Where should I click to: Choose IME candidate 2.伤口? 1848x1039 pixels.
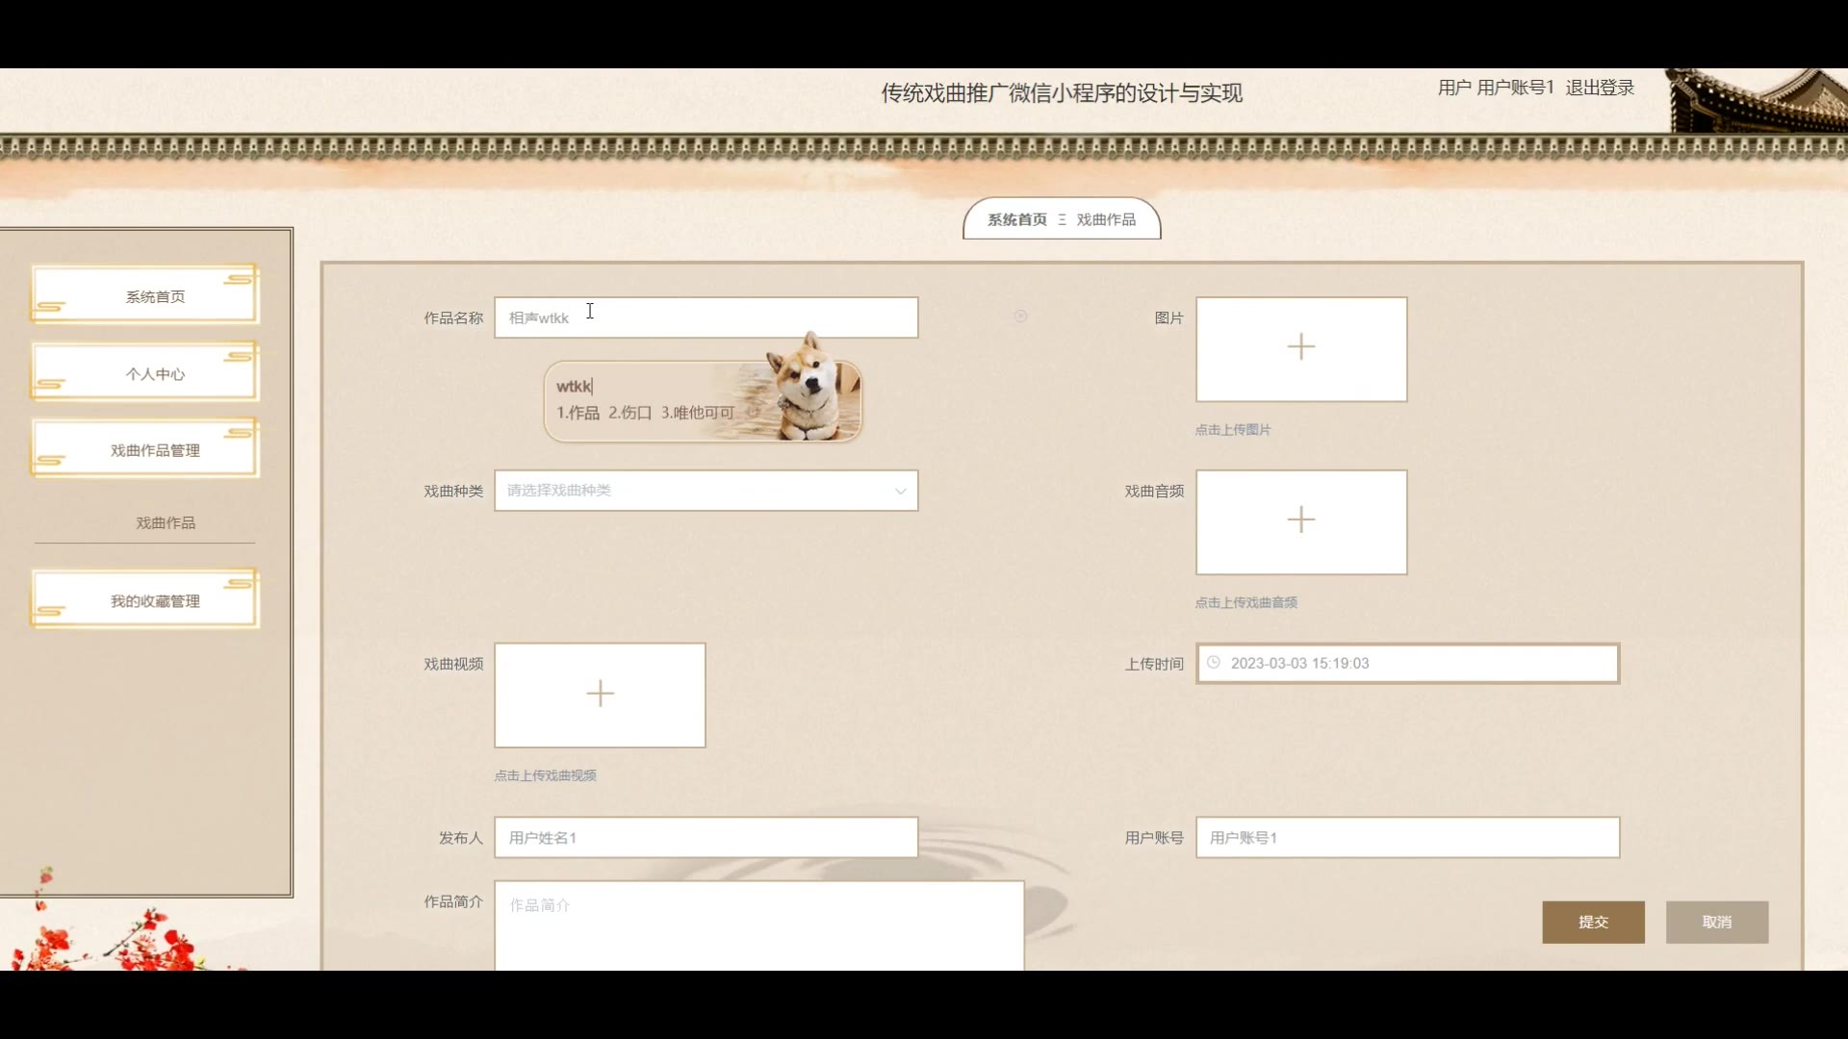[629, 413]
